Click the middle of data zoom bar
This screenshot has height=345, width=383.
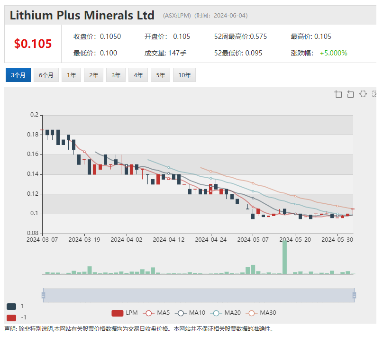tap(199, 295)
